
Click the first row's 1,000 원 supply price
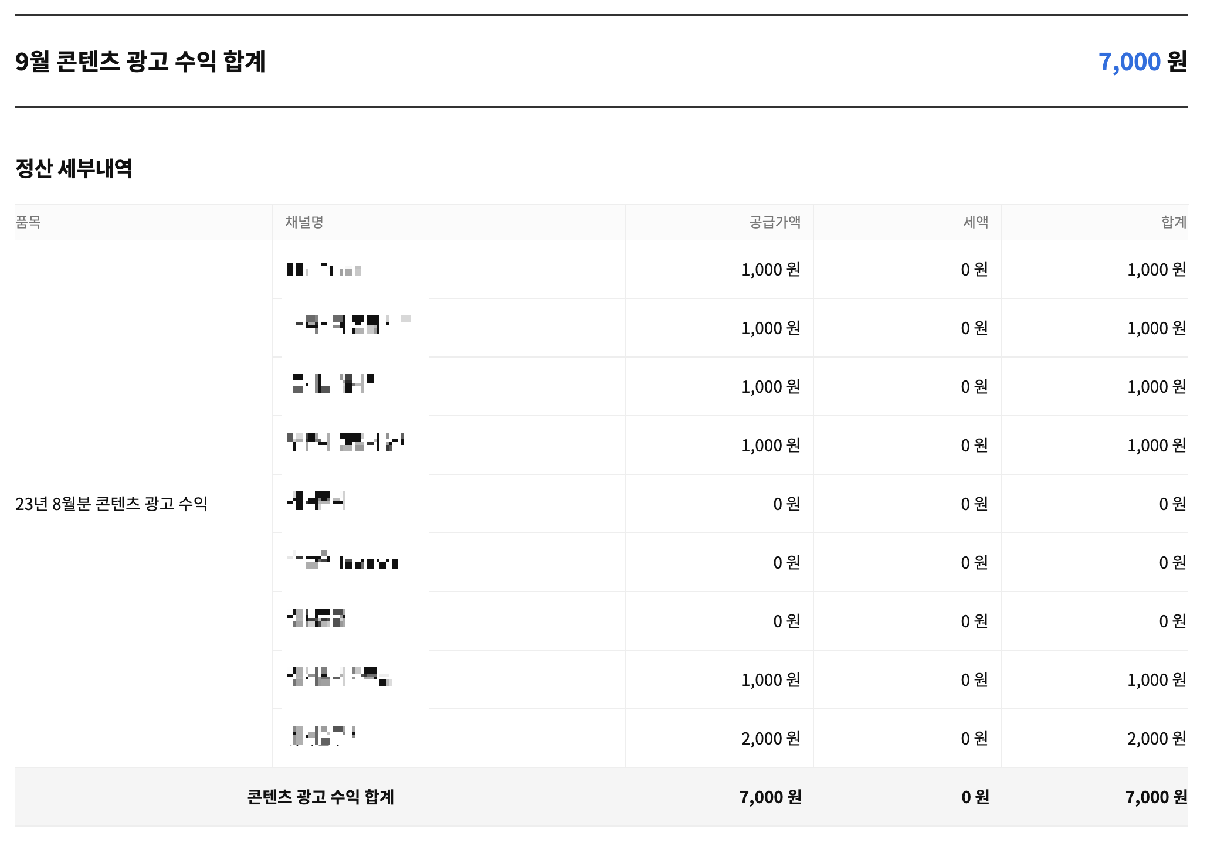[771, 270]
